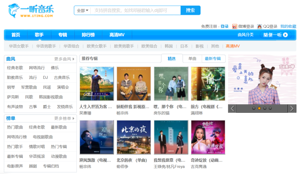Click the 登录 login link
This screenshot has width=300, height=174.
224,26
